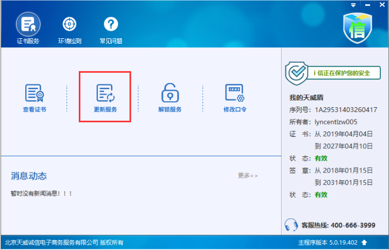This screenshot has height=250, width=389.
Task: Click the customer service headset icon
Action: click(291, 224)
